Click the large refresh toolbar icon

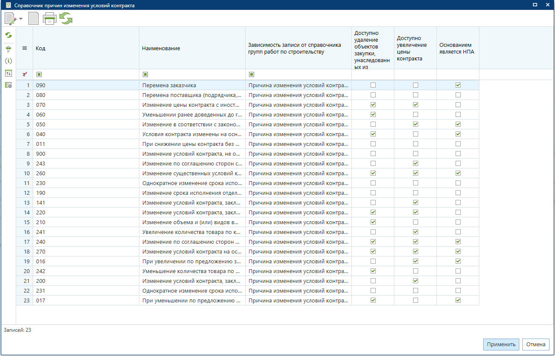pos(65,19)
